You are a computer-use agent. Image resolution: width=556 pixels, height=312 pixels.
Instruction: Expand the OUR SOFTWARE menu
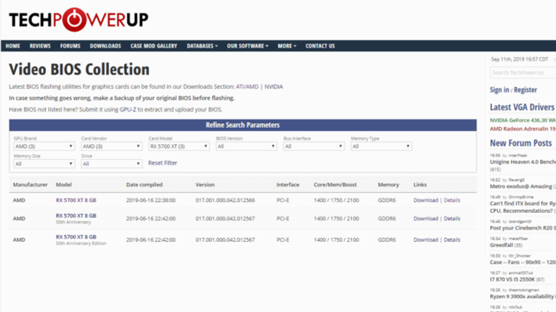[248, 46]
